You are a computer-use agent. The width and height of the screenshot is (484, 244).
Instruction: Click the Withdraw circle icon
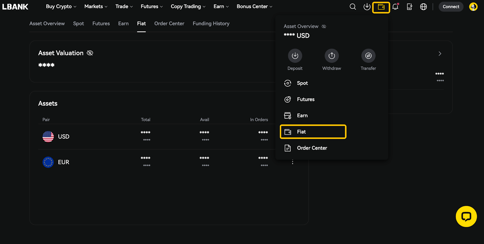coord(332,56)
